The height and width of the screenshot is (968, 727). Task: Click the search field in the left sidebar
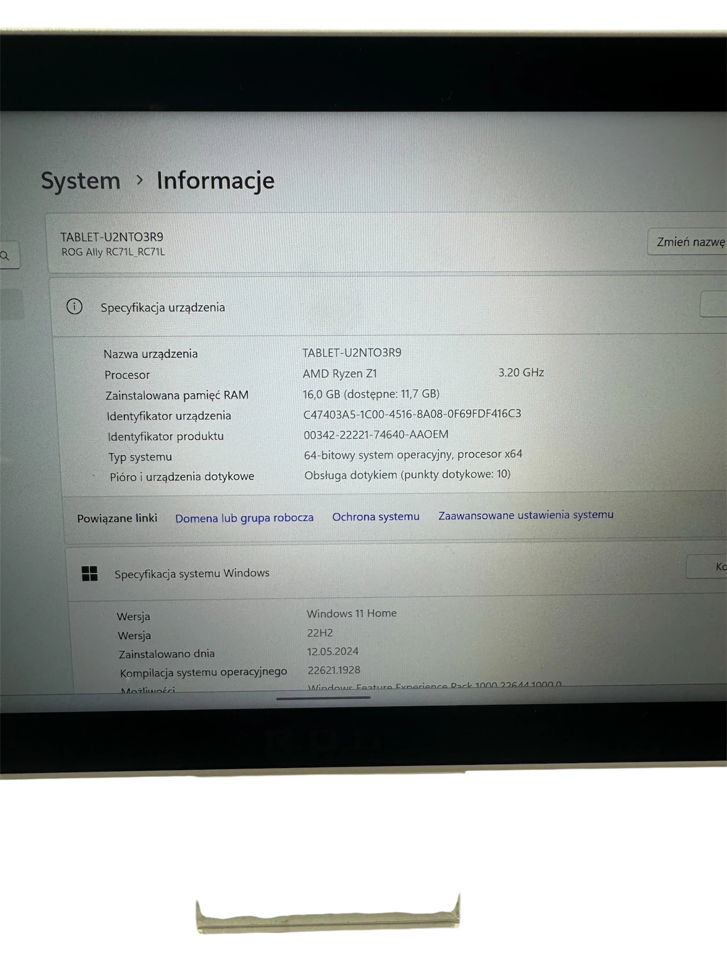pyautogui.click(x=10, y=255)
